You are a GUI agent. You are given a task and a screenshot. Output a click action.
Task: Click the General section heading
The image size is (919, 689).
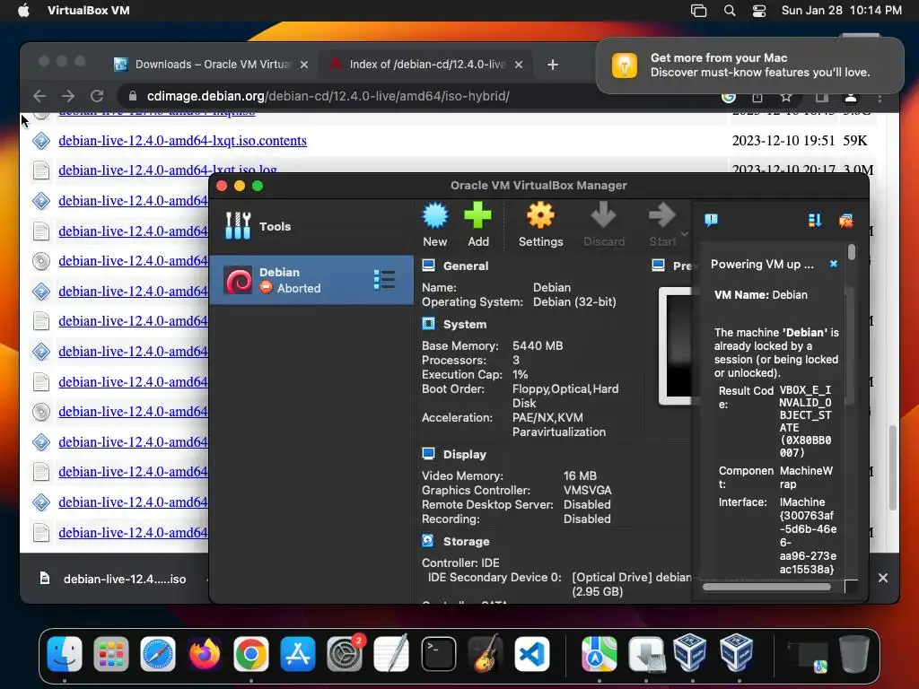click(466, 266)
